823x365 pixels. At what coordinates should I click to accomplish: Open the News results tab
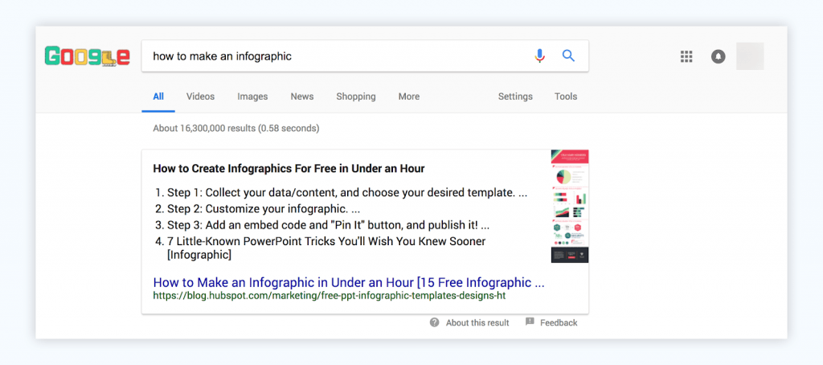302,96
